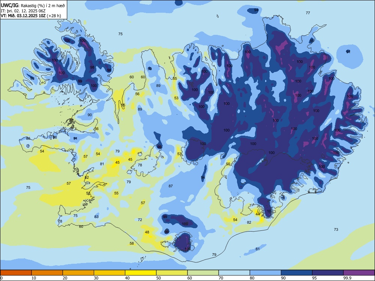
Task: Select the humidity value 58 on the map
Action: tap(132, 244)
